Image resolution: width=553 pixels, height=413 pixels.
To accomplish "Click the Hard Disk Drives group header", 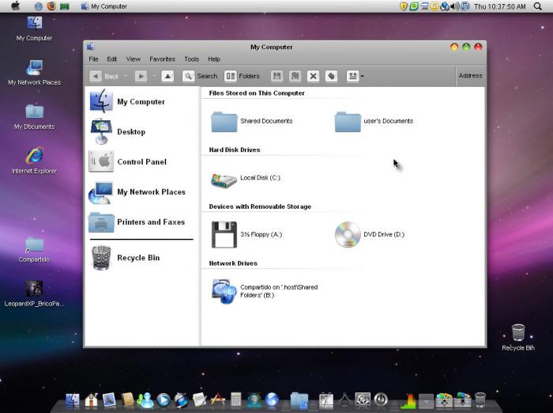I will 235,150.
